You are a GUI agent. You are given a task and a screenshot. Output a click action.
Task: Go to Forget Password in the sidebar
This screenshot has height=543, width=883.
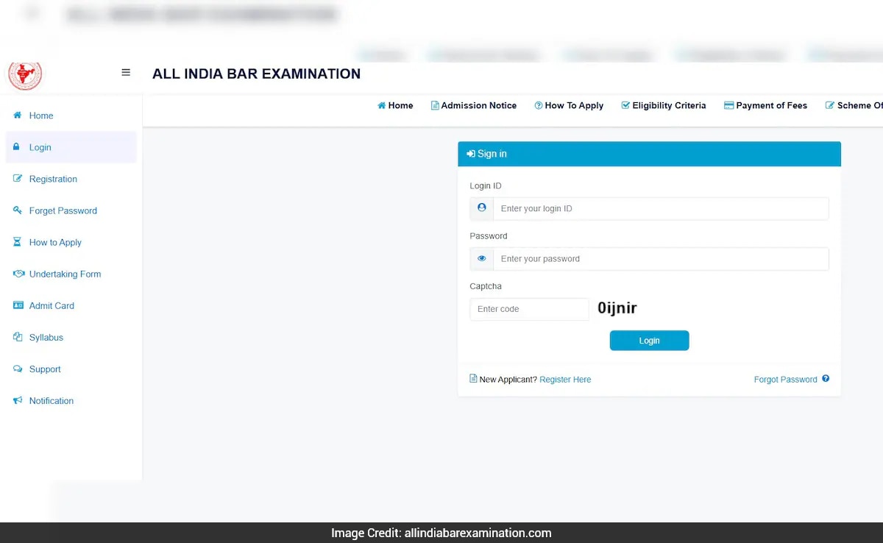click(63, 210)
